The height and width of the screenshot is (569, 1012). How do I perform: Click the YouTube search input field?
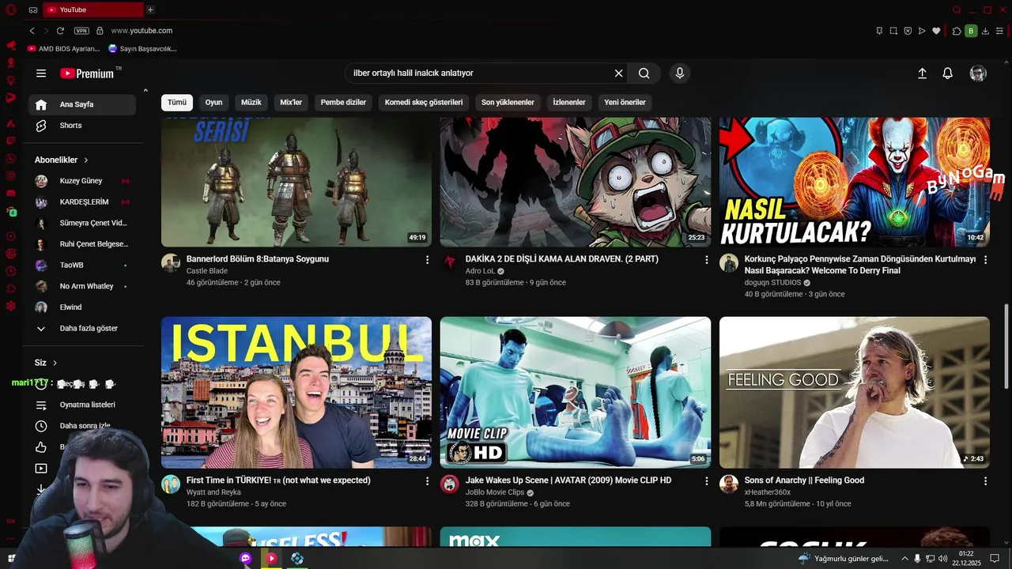click(481, 73)
